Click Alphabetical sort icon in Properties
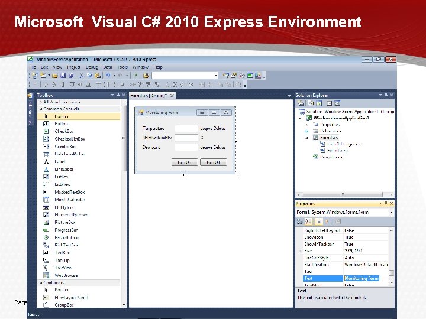The image size is (426, 319). [x=308, y=222]
